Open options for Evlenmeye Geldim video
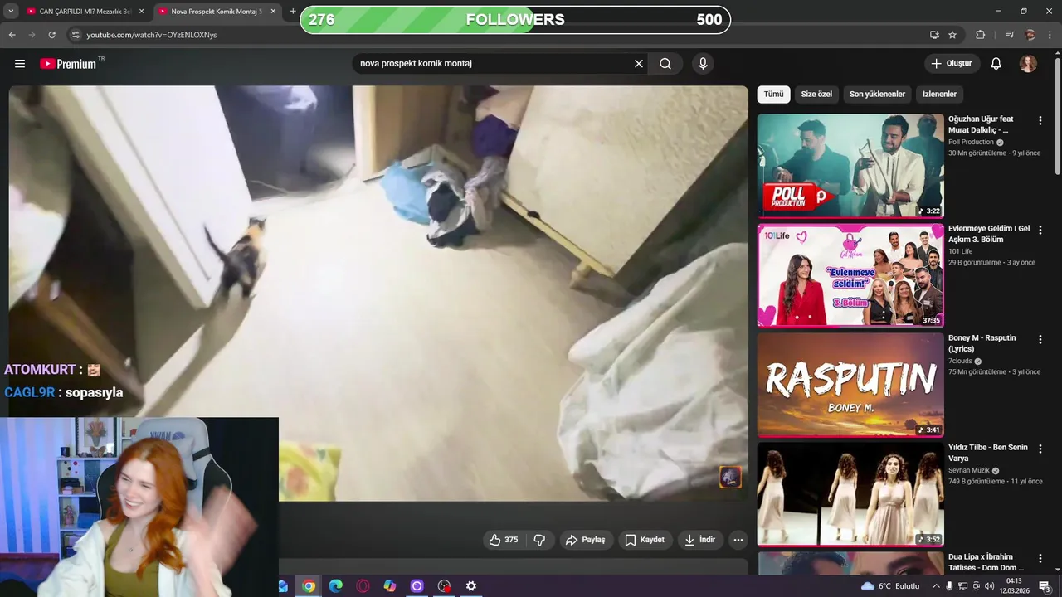Screen dimensions: 1062x597 tap(1040, 230)
